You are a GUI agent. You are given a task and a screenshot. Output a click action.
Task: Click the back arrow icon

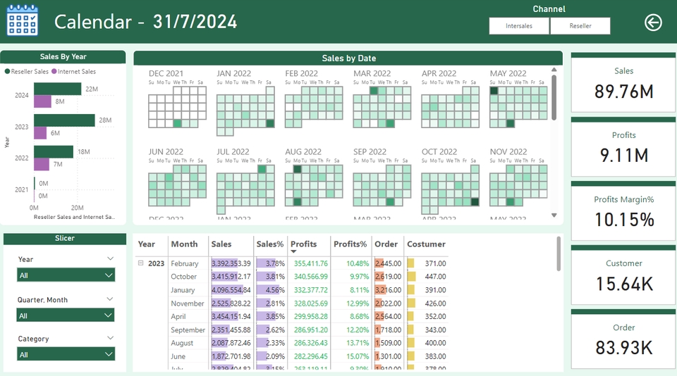[653, 23]
